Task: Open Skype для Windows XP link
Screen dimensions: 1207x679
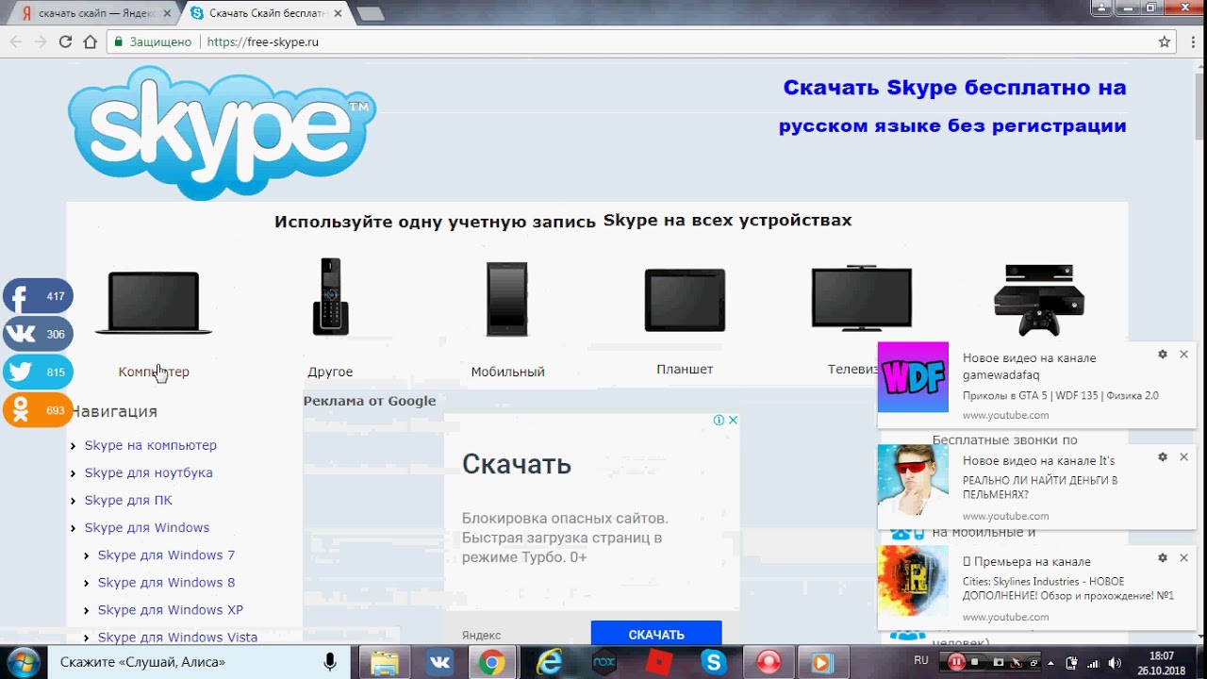Action: [171, 610]
